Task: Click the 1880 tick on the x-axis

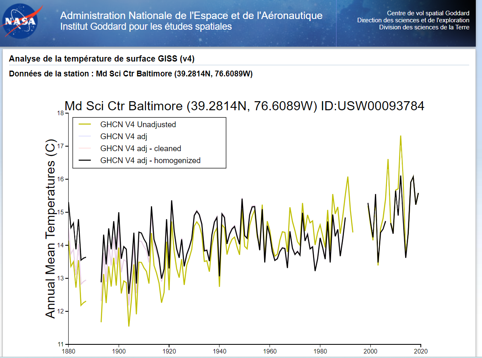Action: [68, 351]
